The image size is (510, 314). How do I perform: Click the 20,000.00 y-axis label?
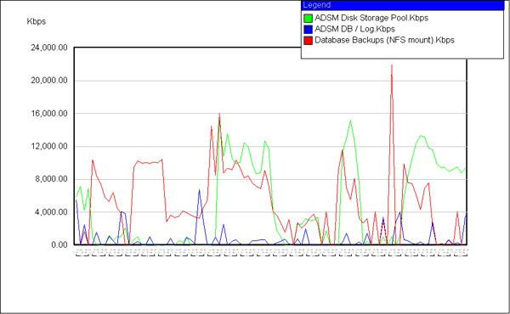click(49, 81)
